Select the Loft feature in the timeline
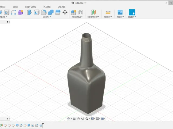This screenshot has width=173, height=129. pos(17,125)
